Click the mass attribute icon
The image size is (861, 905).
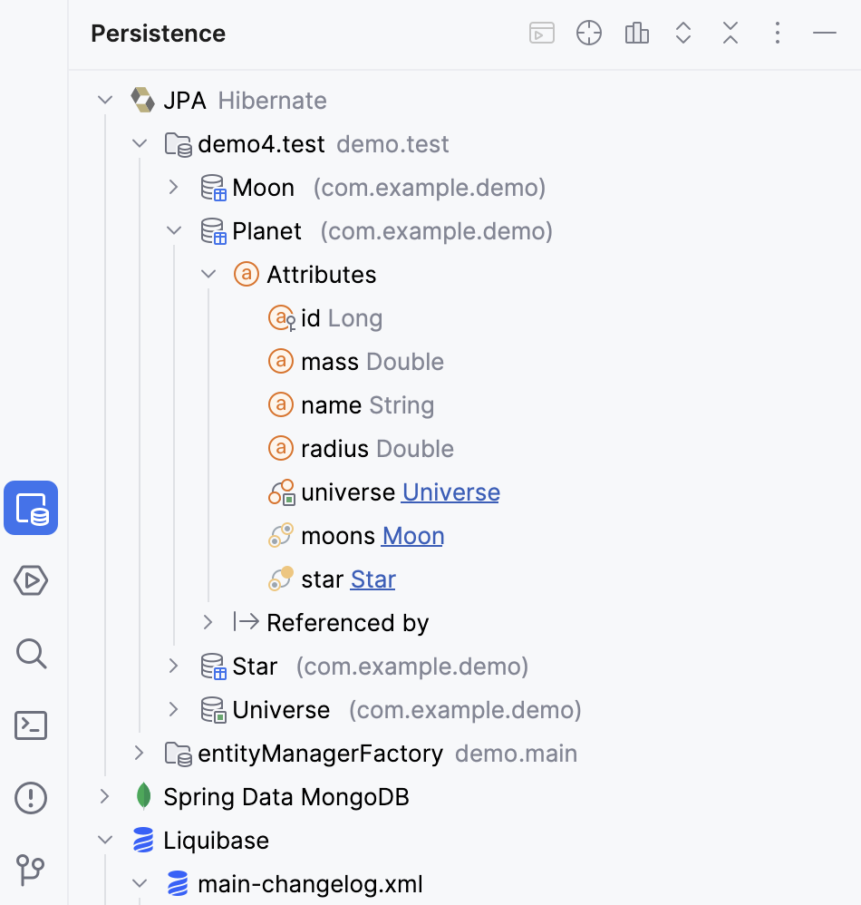coord(281,361)
